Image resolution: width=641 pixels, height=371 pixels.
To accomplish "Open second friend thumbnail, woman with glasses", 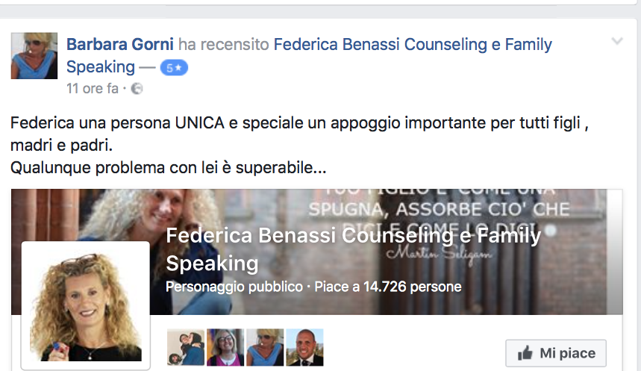I will point(225,347).
